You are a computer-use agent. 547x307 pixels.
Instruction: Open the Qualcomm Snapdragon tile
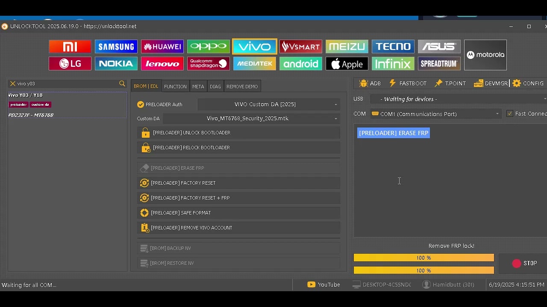[x=209, y=64]
